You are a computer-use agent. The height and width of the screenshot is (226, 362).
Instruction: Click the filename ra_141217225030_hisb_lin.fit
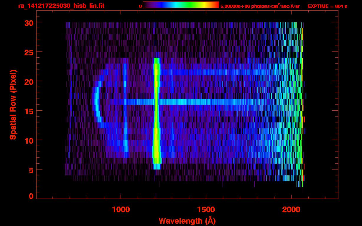61,6
